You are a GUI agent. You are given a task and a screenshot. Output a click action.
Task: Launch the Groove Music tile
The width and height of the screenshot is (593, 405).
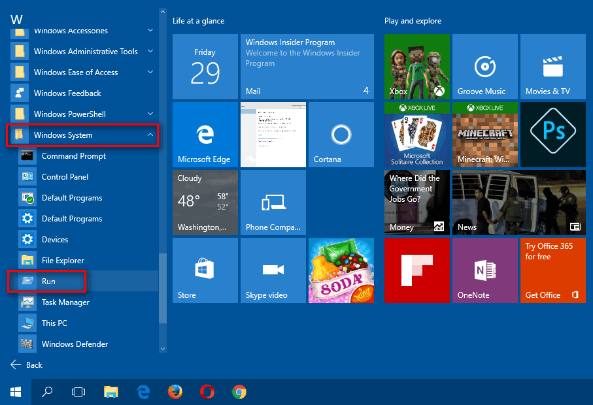485,67
